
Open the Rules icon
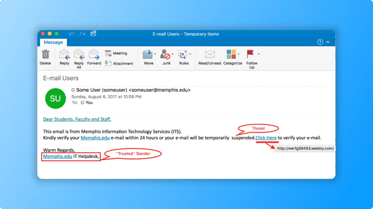(183, 54)
